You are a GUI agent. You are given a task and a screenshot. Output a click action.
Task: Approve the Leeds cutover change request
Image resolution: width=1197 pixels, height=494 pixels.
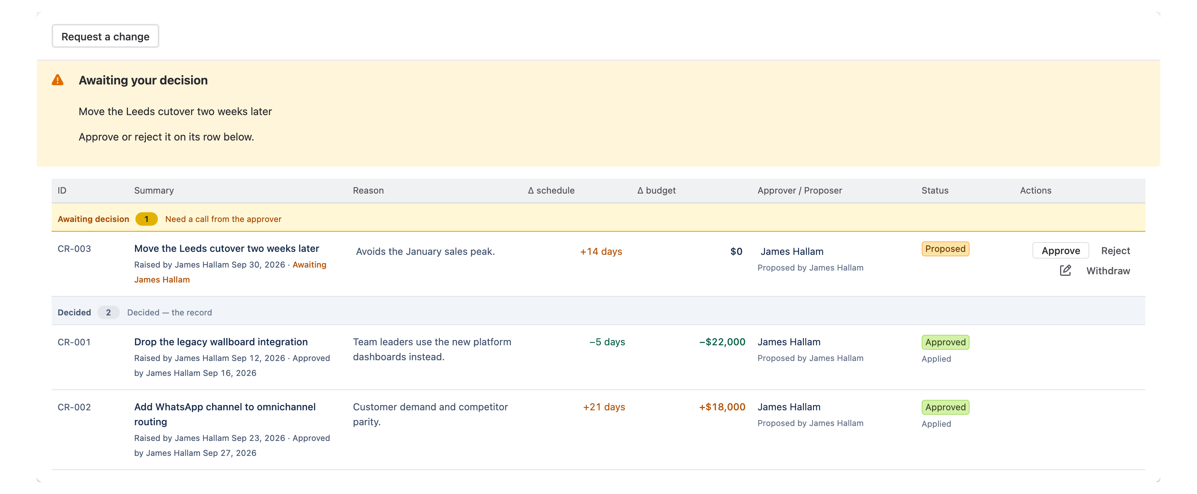pos(1060,251)
